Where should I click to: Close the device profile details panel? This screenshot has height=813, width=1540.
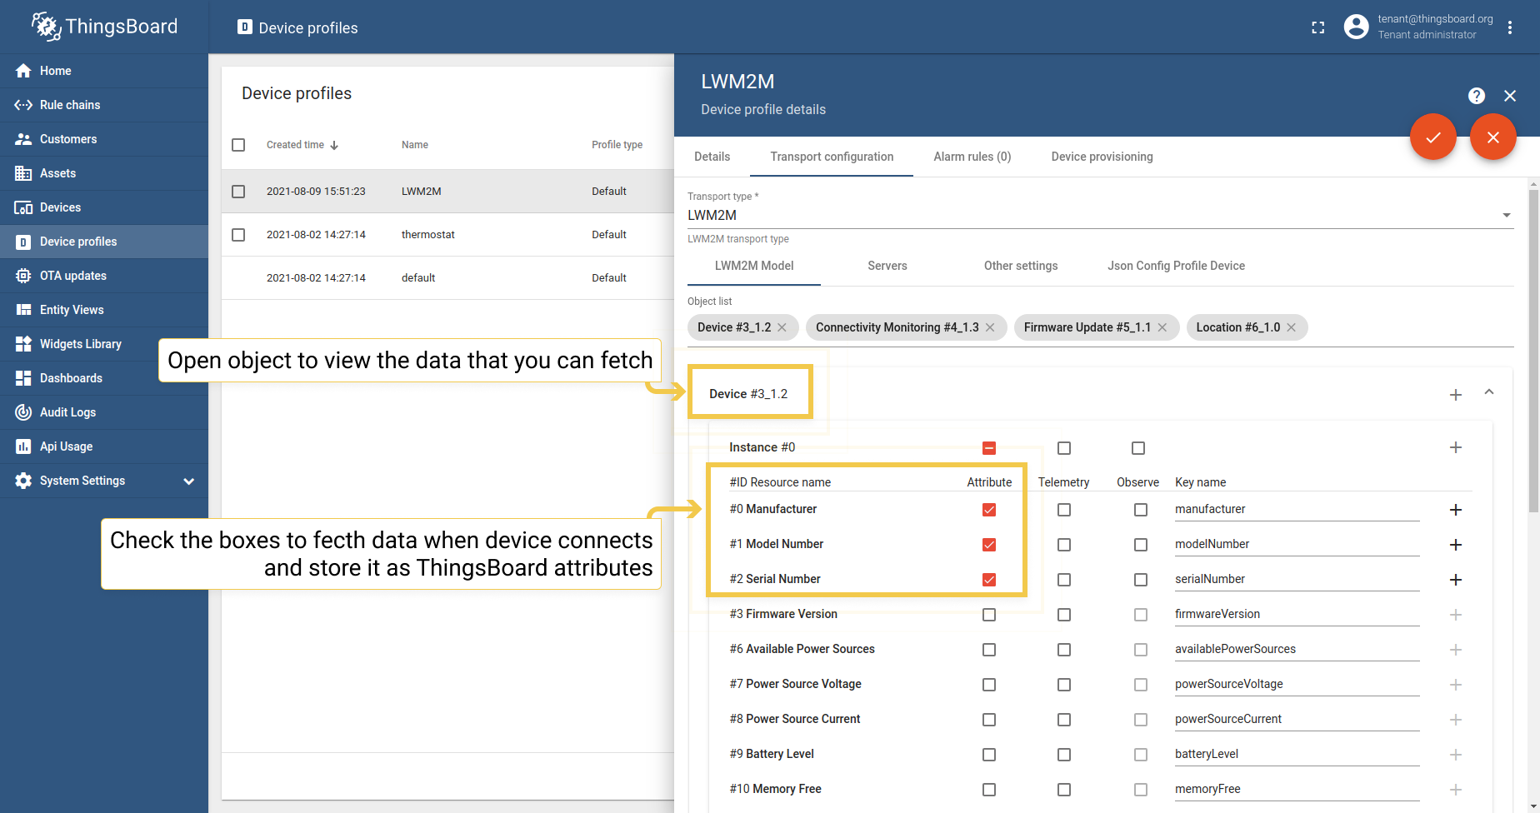[x=1510, y=96]
